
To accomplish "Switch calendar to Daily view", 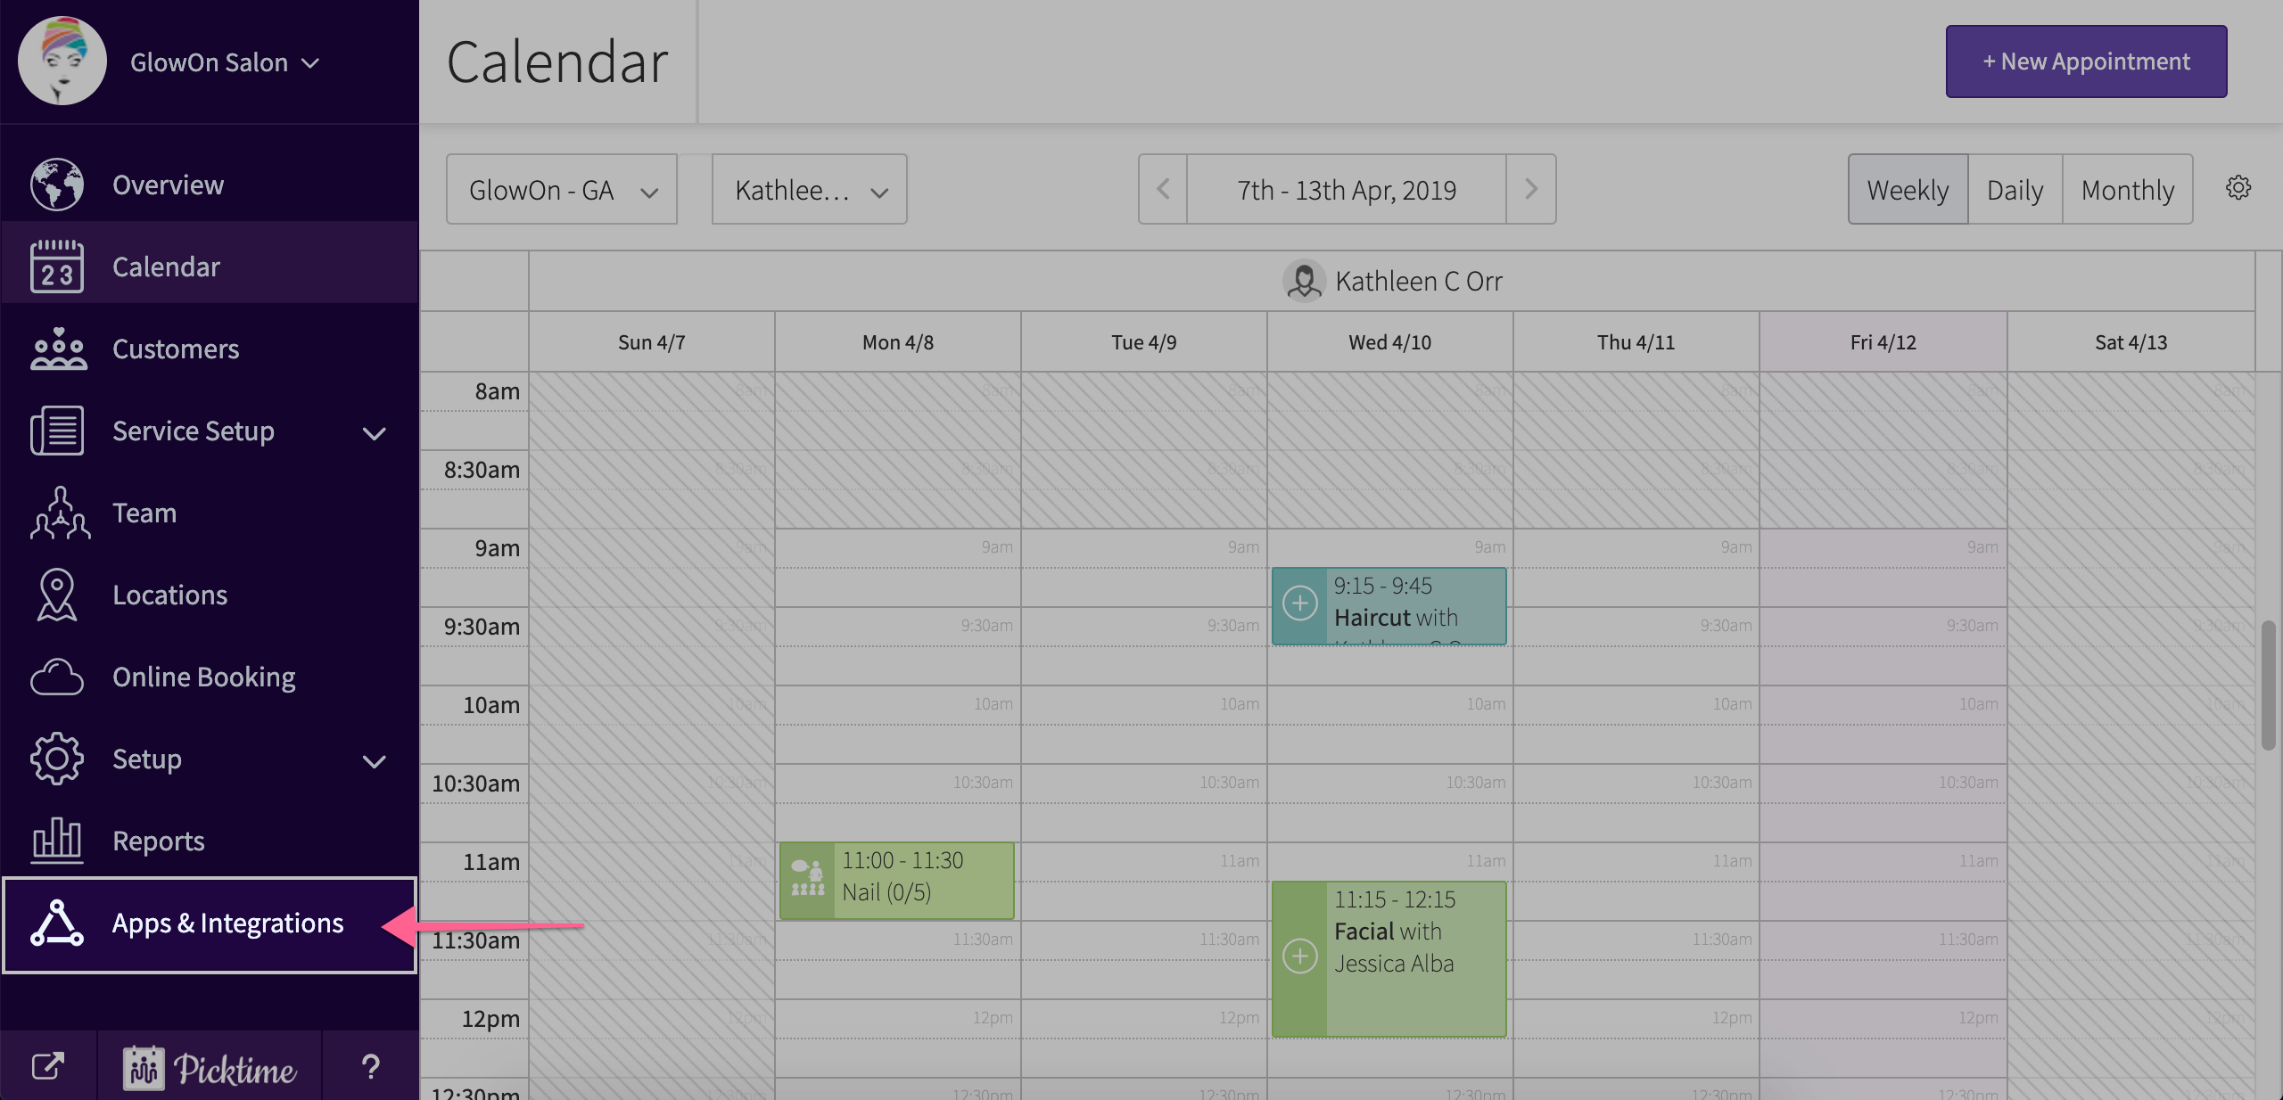I will click(x=2015, y=190).
